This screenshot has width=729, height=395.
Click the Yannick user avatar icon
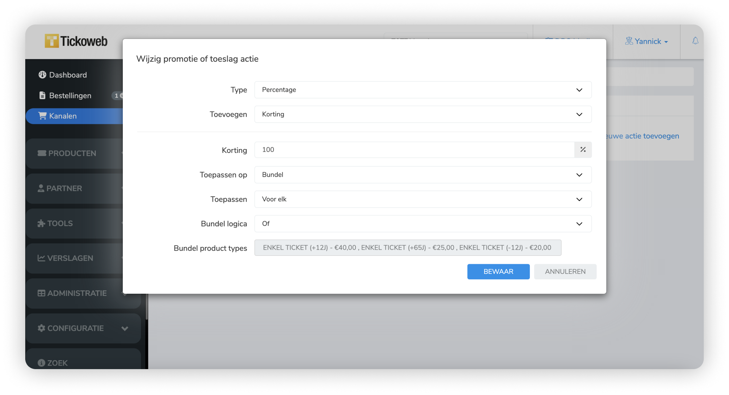pyautogui.click(x=629, y=41)
